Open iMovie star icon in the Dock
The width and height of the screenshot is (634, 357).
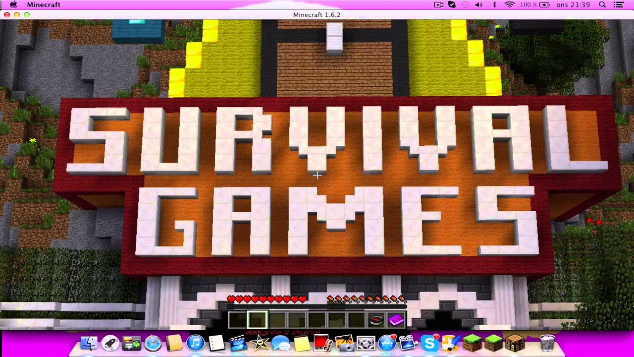(x=259, y=343)
